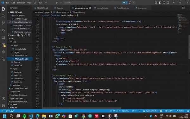
Task: Open the File menu
Action: tap(8, 3)
